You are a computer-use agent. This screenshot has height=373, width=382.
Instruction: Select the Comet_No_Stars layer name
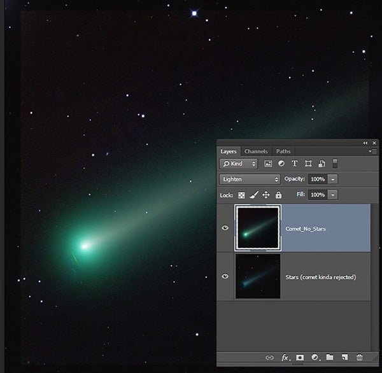tap(306, 229)
